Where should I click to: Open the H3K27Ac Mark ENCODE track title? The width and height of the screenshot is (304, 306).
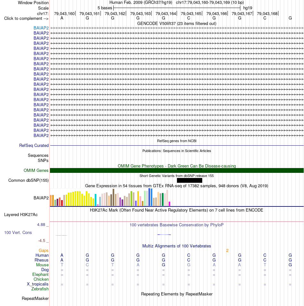[x=177, y=210]
